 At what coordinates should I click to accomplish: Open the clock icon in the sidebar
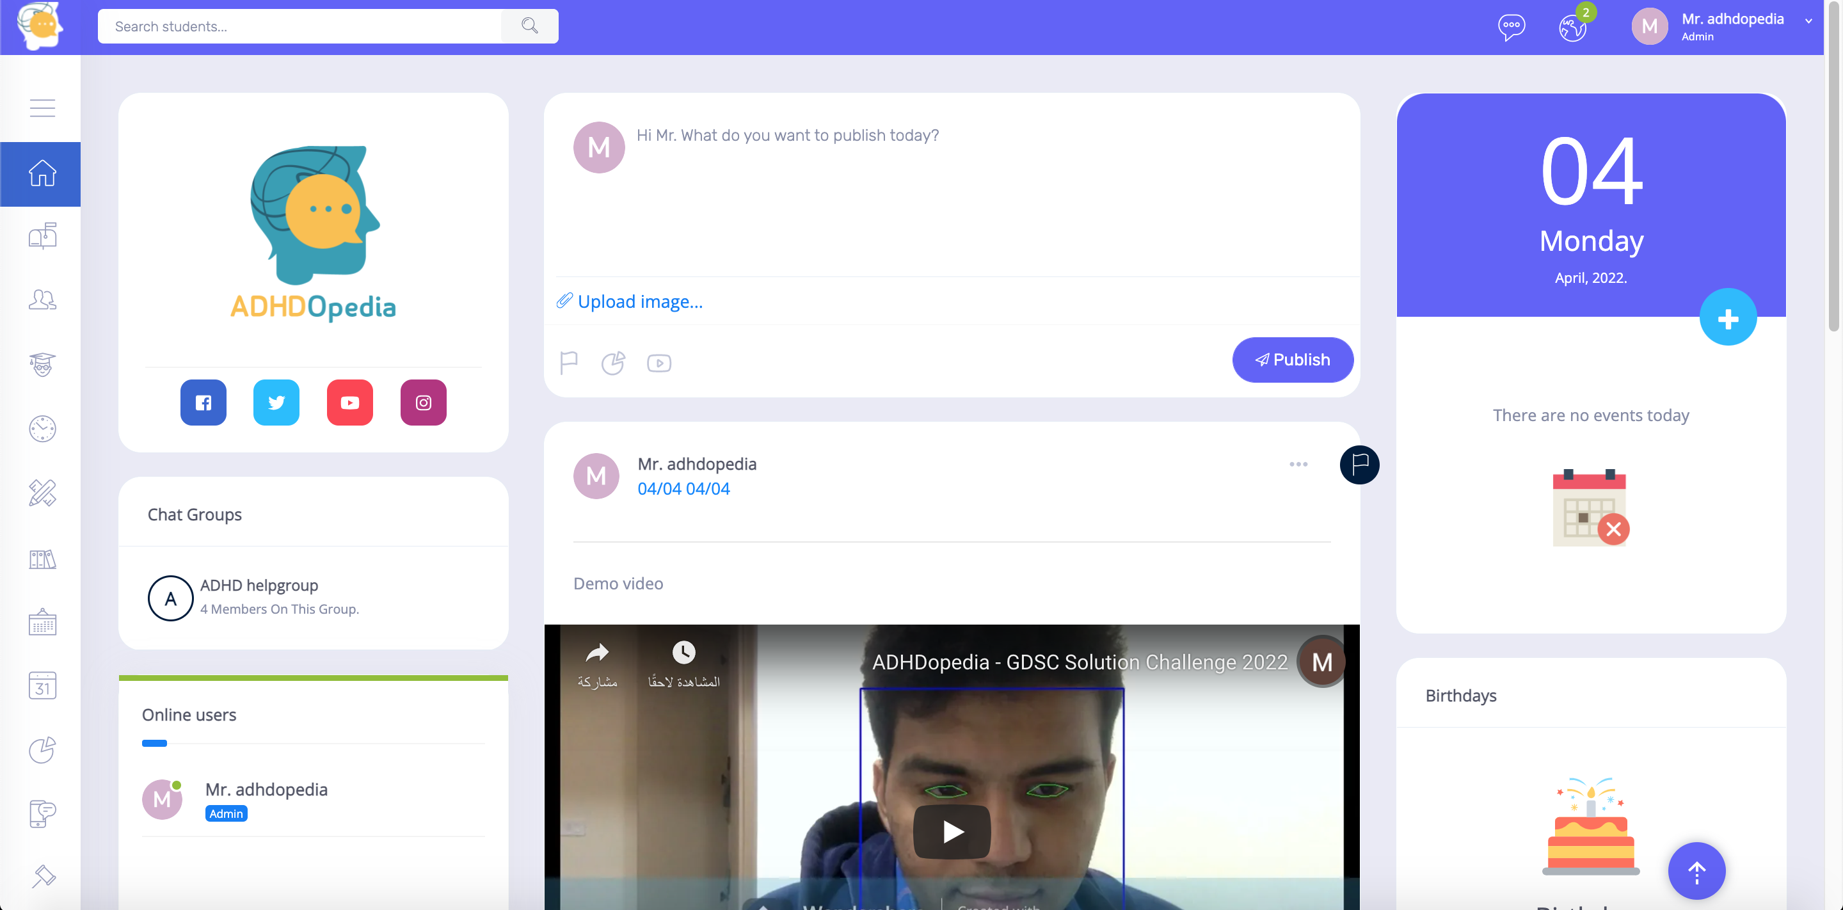tap(42, 429)
